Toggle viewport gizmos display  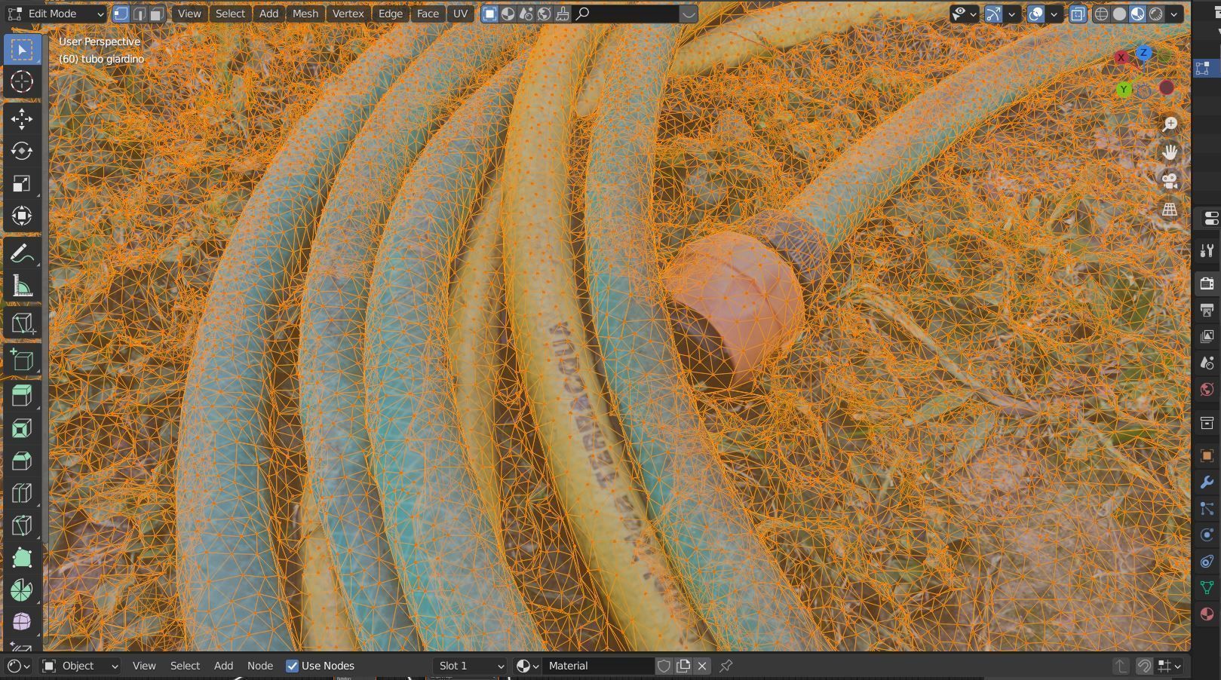pos(994,14)
